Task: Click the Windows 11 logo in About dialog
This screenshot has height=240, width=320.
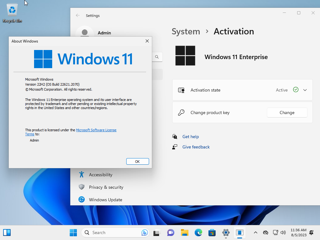Action: pyautogui.click(x=83, y=59)
